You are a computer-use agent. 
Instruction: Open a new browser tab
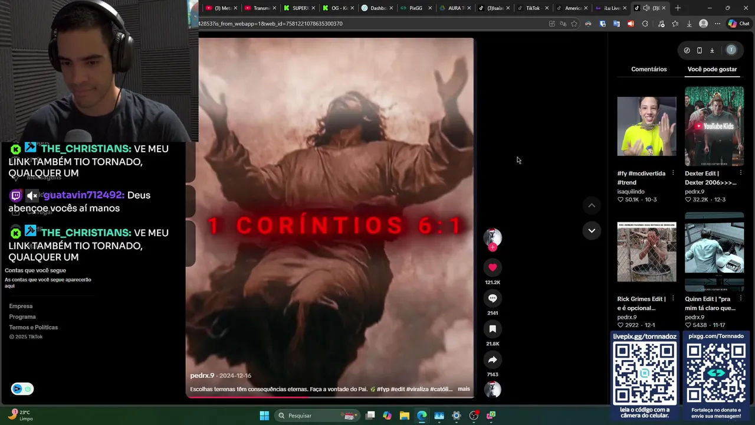click(678, 8)
